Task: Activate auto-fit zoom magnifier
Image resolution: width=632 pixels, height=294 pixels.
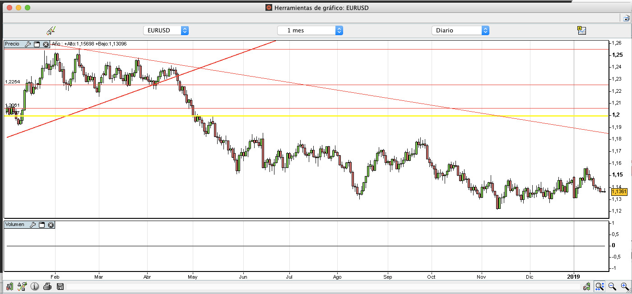Action: click(599, 286)
